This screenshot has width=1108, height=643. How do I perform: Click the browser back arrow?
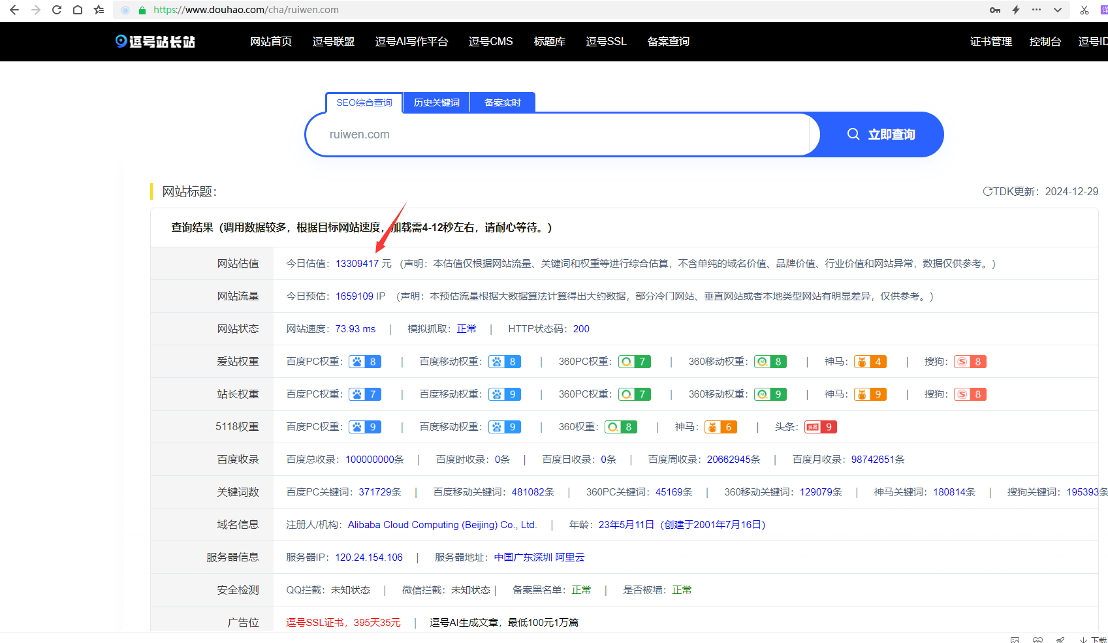coord(14,10)
